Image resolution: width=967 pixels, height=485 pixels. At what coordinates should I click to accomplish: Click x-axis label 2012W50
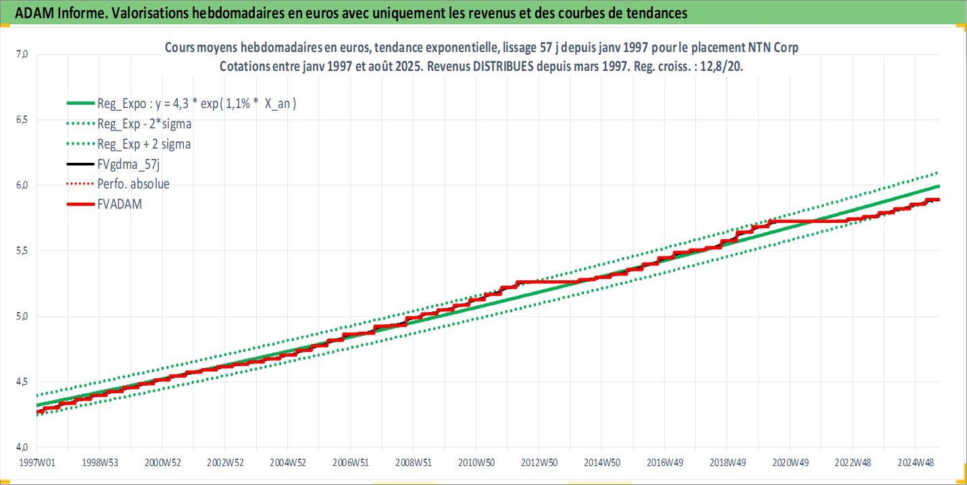[539, 462]
